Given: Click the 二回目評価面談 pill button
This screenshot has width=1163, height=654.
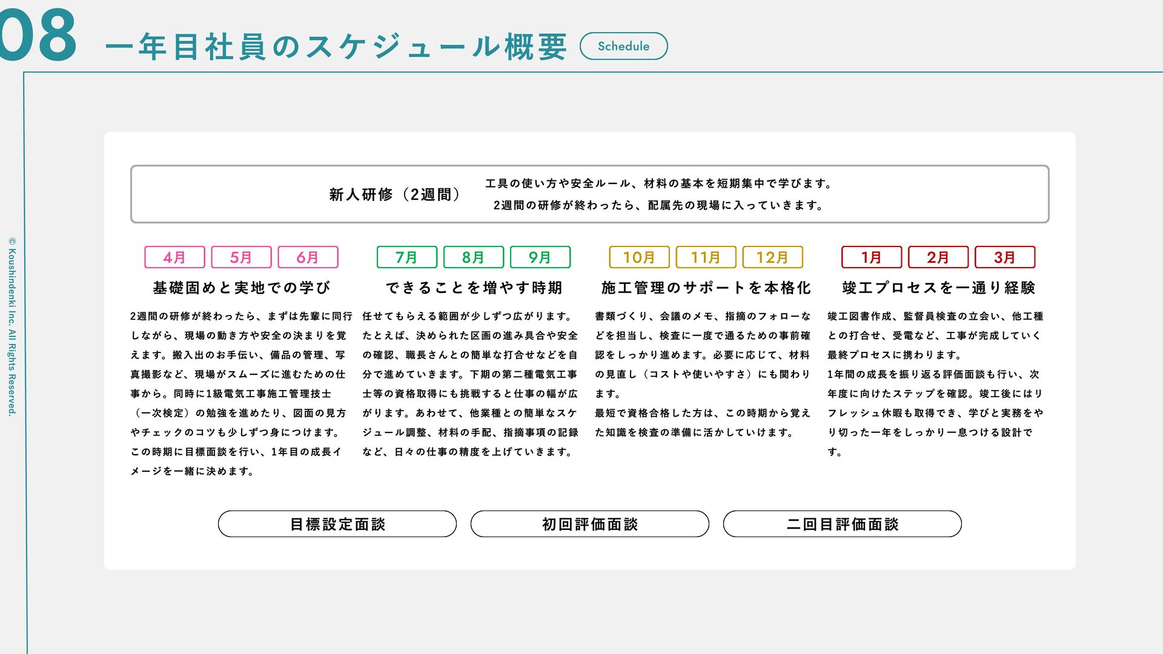Looking at the screenshot, I should click(842, 524).
